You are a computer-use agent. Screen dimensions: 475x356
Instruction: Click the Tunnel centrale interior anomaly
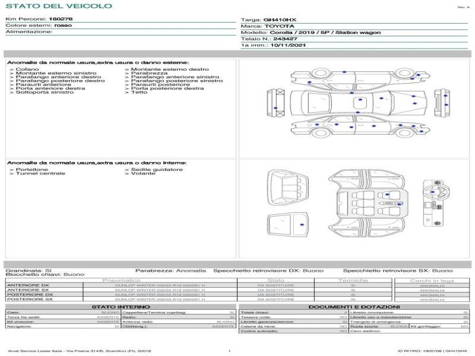click(x=40, y=173)
